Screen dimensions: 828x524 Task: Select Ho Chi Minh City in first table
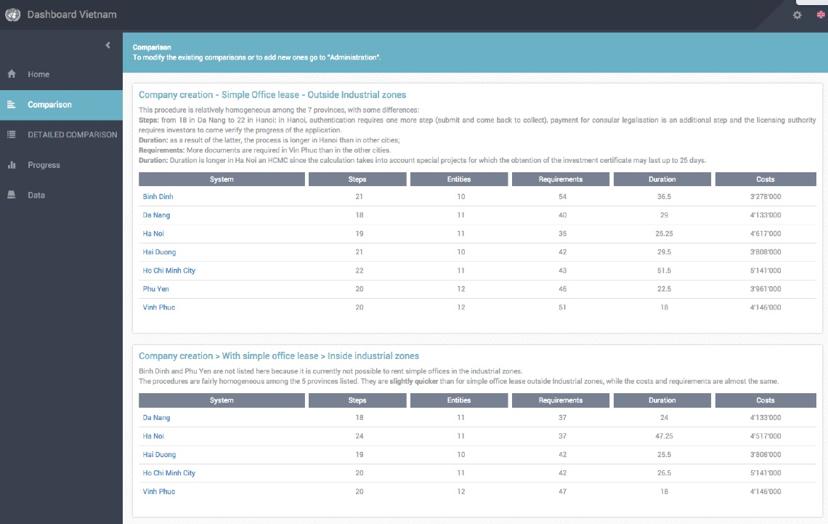(x=169, y=270)
